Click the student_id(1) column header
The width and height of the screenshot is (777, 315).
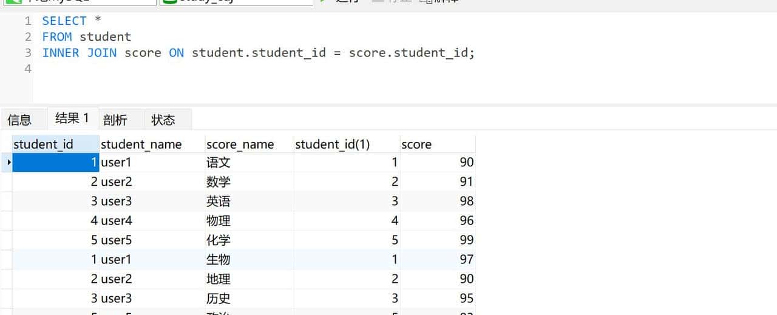click(332, 144)
